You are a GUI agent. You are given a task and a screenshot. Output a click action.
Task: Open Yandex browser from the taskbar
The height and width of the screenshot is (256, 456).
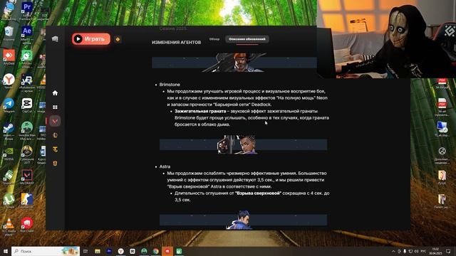[x=120, y=251]
